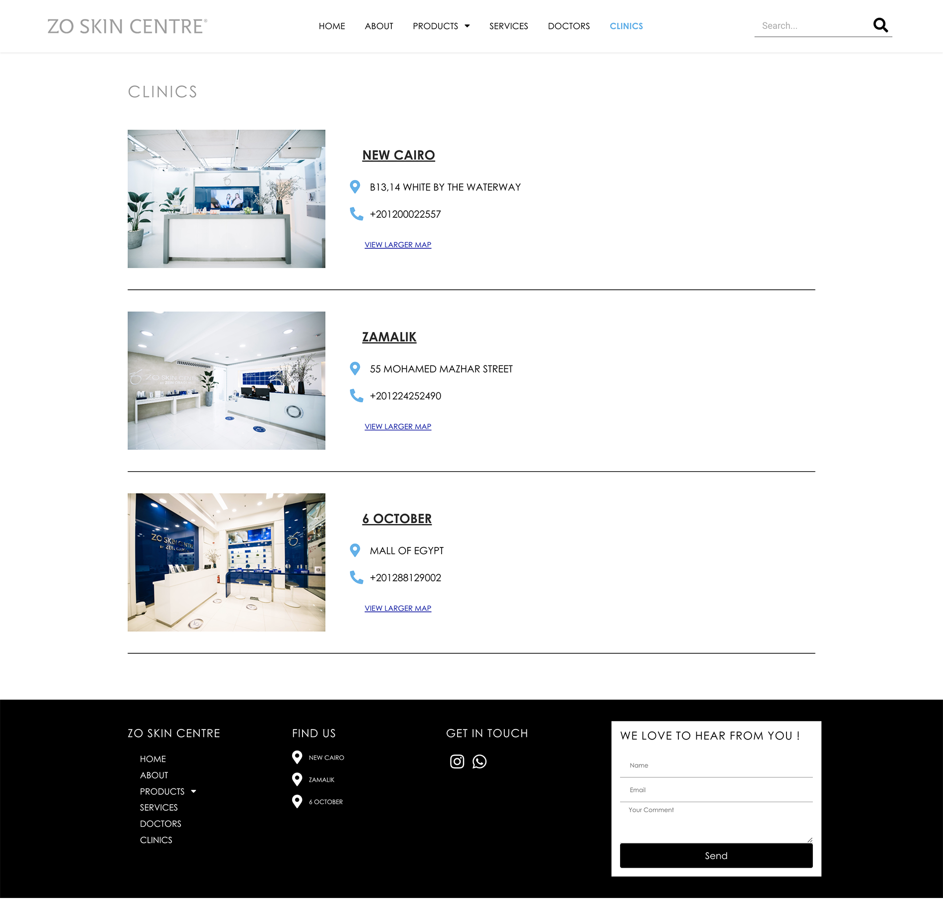Click the New Cairo clinic photo

coord(226,199)
